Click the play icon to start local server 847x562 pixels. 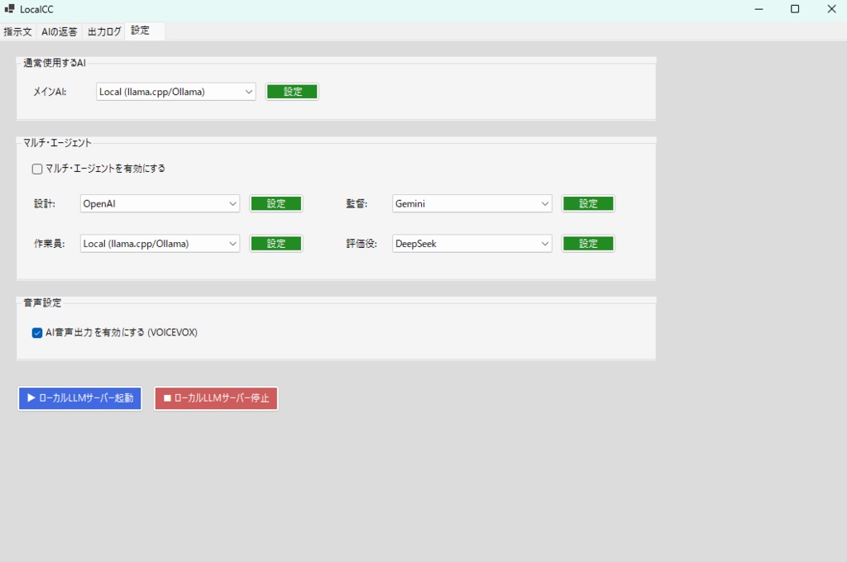coord(29,398)
